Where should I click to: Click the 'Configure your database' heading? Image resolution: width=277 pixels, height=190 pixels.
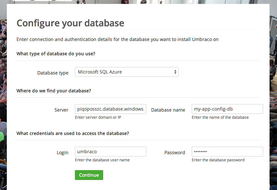click(70, 23)
